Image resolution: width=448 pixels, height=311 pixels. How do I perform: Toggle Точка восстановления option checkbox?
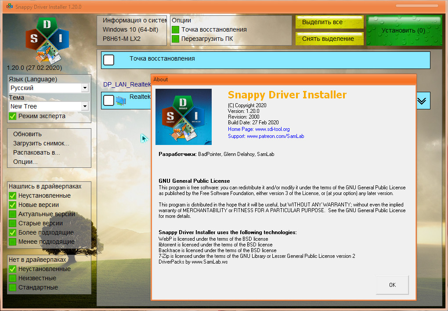(175, 29)
